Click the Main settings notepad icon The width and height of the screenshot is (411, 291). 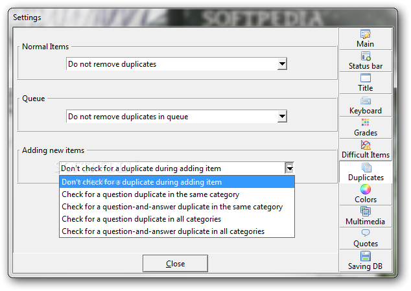coord(366,34)
